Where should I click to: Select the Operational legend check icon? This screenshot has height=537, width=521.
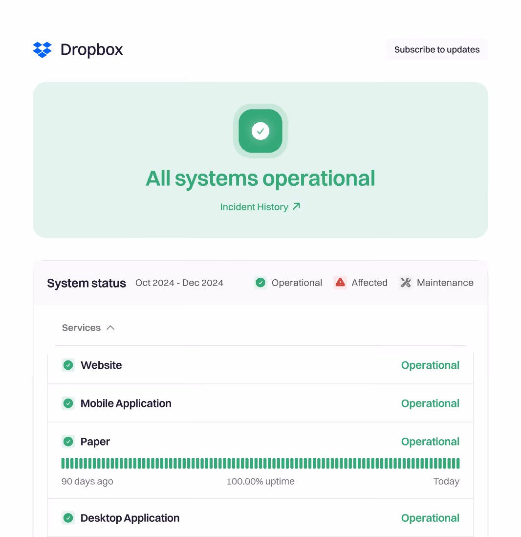coord(260,282)
